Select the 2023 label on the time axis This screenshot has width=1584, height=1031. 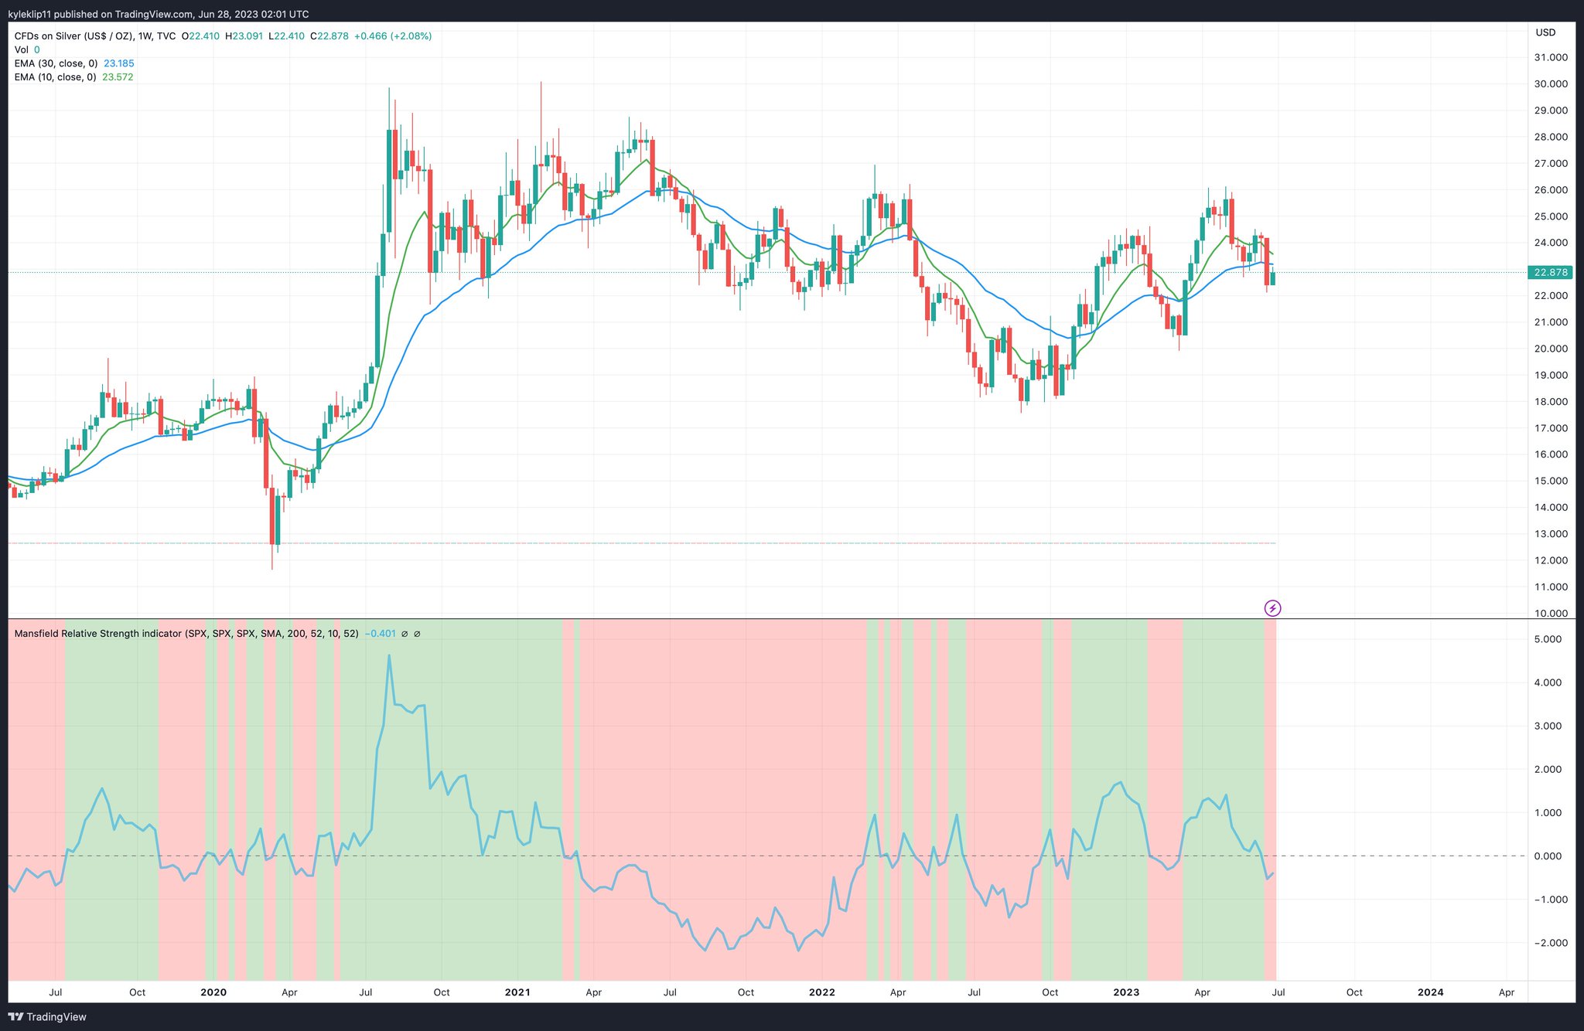[x=1125, y=992]
